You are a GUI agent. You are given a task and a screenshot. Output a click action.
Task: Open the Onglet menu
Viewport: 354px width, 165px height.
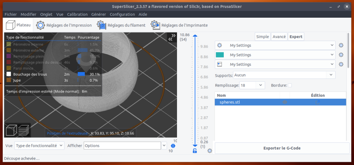[46, 14]
